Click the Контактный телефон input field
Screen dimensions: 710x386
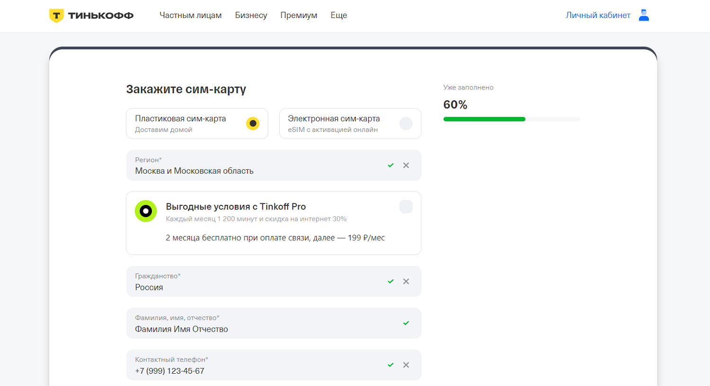(274, 365)
